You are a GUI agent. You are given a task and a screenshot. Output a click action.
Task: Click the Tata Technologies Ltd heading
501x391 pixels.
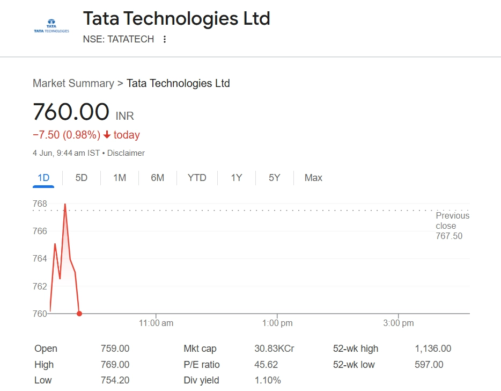pos(176,19)
